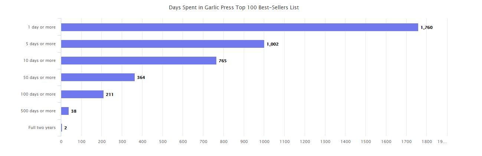Click the 1,760 data label
Image resolution: width=482 pixels, height=156 pixels.
click(426, 27)
